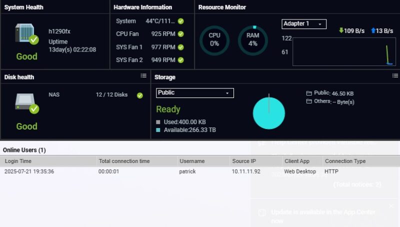Sort by Source IP column header

256,161
